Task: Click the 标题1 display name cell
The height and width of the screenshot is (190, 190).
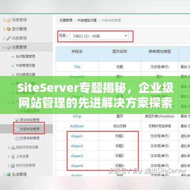Action: point(120,136)
